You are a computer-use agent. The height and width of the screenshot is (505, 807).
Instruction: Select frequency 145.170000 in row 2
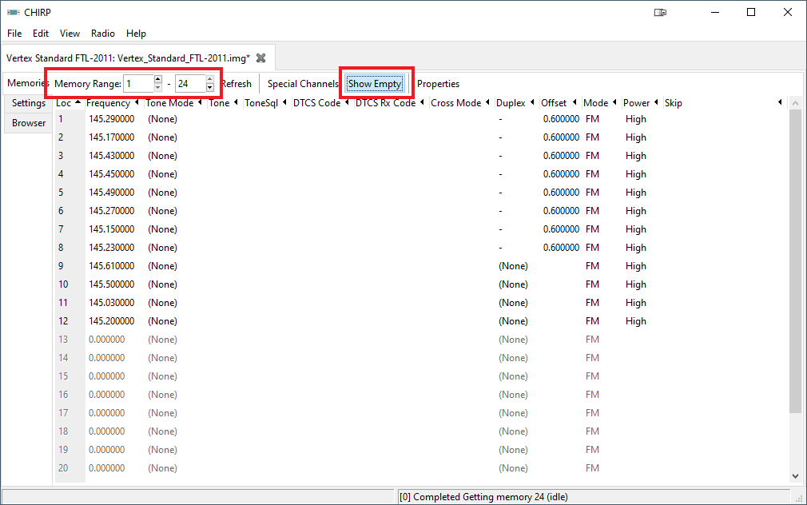[112, 137]
